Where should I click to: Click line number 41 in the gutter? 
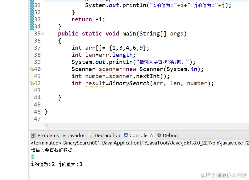point(37,76)
